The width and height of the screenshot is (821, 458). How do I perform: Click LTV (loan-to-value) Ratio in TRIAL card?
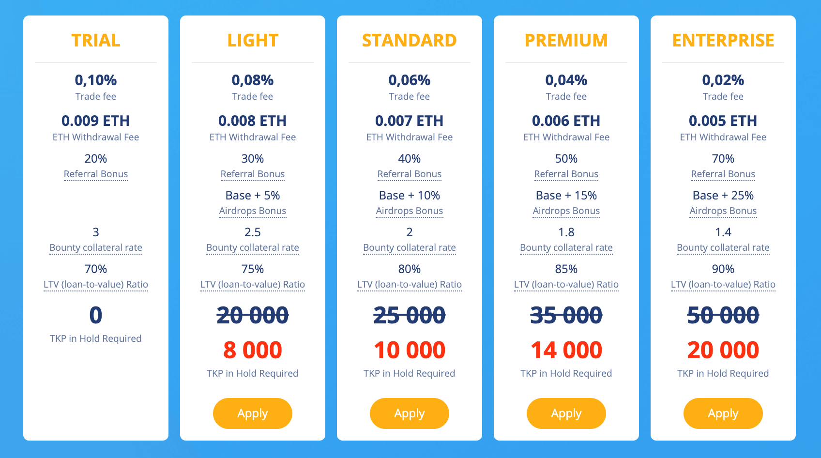pos(96,284)
